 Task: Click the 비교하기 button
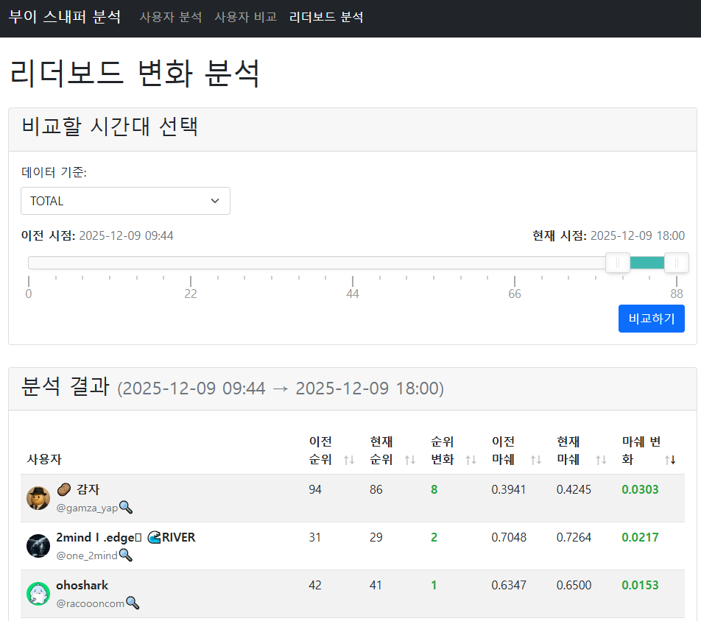click(x=652, y=319)
